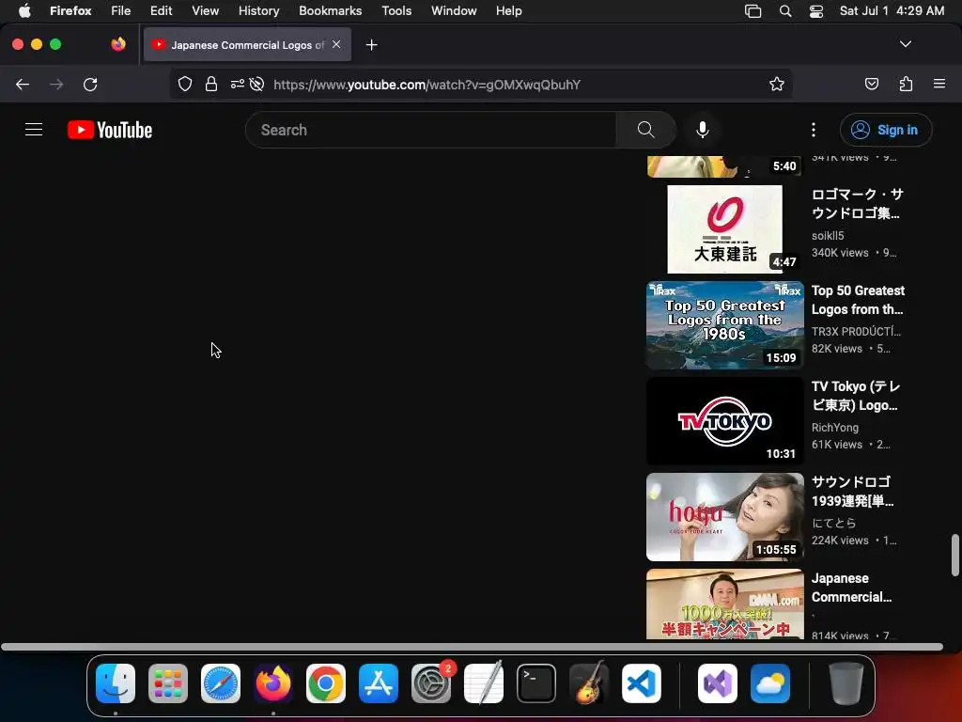Open Control Center in the menu bar
Screen dimensions: 962x722
pos(816,10)
